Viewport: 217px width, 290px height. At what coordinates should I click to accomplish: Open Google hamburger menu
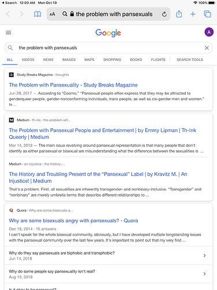tap(8, 32)
